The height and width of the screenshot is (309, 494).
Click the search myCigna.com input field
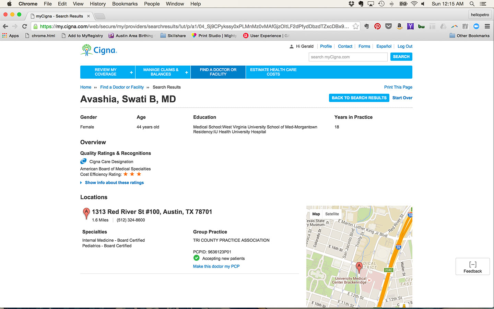348,57
